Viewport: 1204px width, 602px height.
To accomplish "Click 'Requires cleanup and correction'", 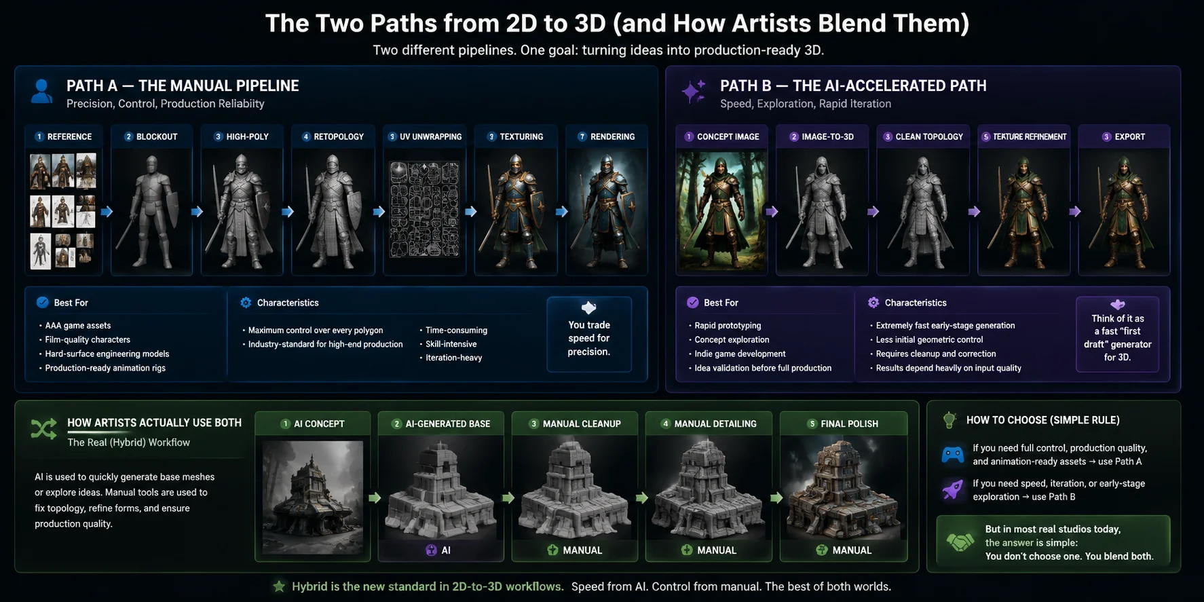I will [x=936, y=354].
